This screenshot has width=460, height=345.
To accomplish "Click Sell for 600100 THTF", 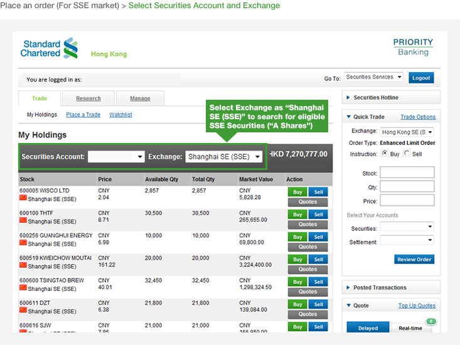I will click(318, 215).
